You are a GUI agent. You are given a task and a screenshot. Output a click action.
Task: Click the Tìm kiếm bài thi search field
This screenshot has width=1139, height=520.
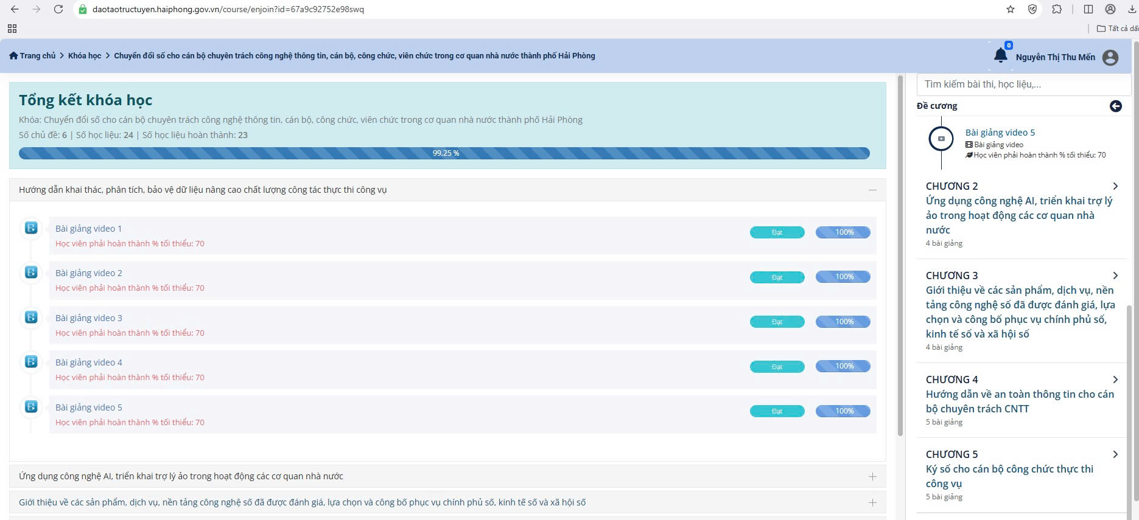point(1023,85)
